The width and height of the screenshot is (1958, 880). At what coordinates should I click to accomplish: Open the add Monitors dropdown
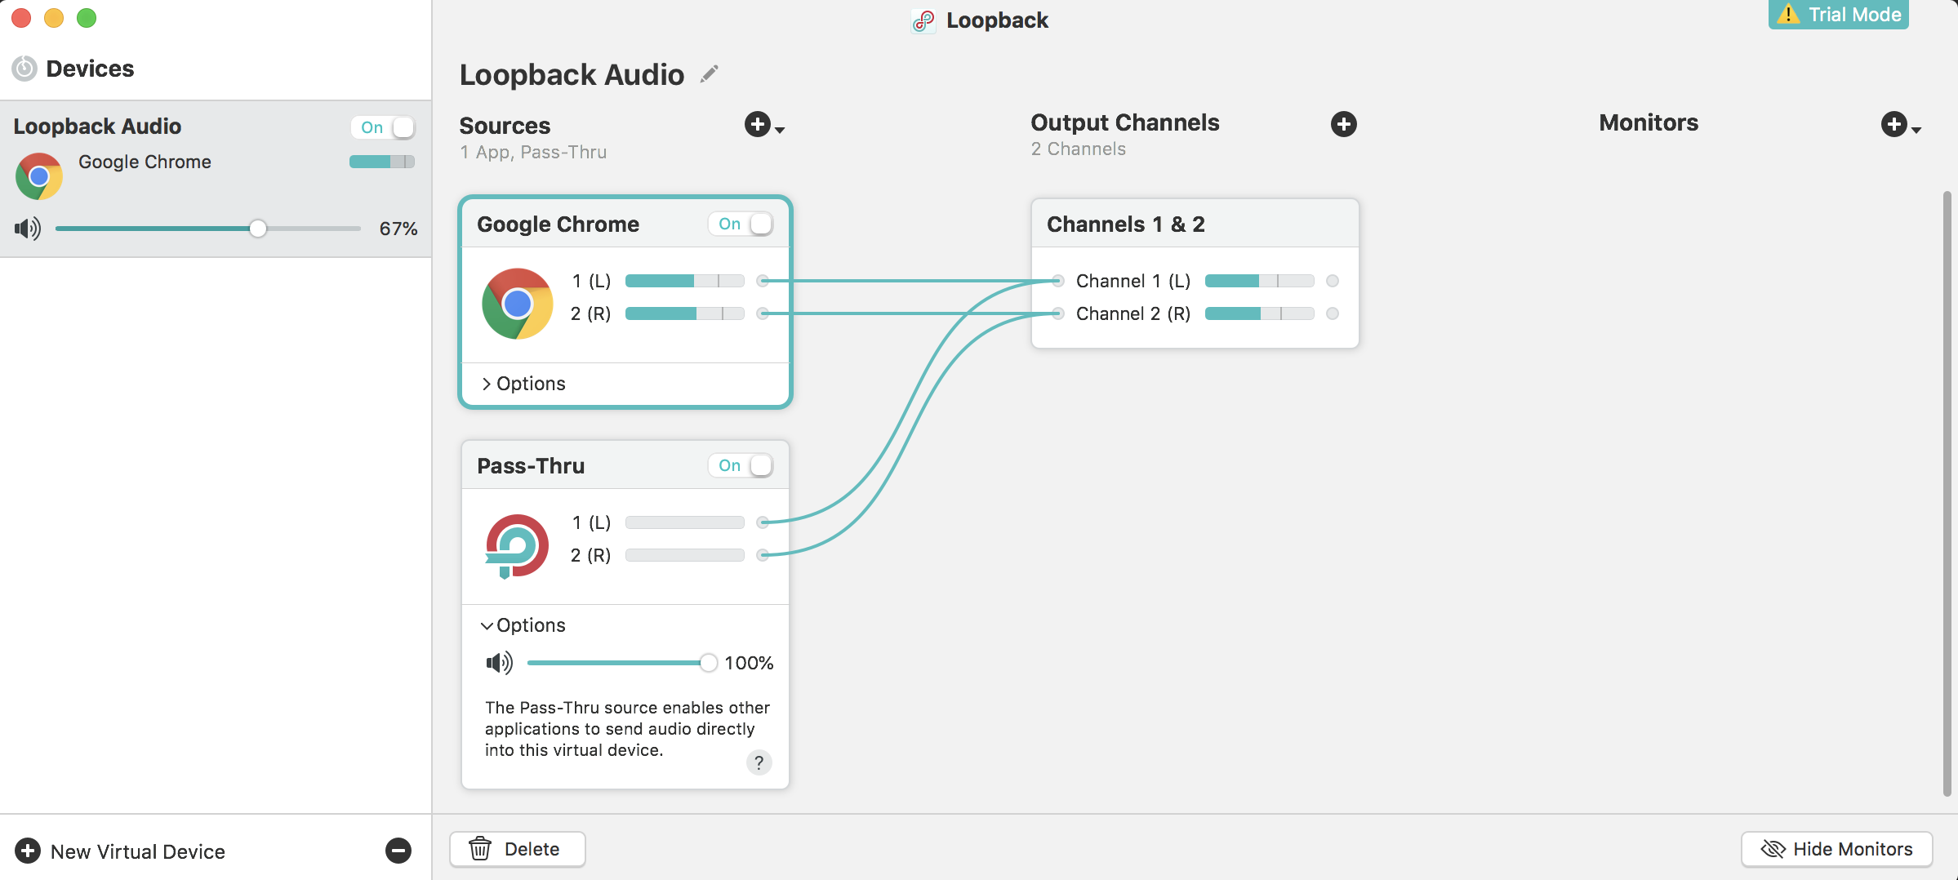point(1900,125)
